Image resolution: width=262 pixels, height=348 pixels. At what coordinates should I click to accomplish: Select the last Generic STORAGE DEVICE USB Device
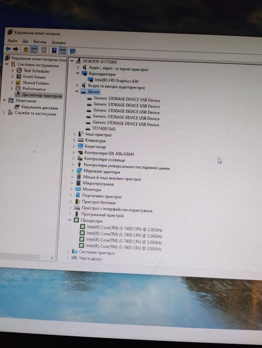tap(126, 123)
